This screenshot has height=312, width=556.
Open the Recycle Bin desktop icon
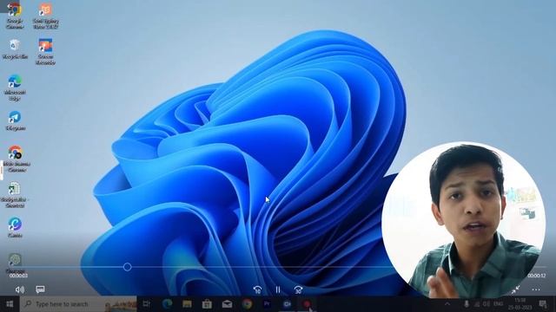pos(15,49)
